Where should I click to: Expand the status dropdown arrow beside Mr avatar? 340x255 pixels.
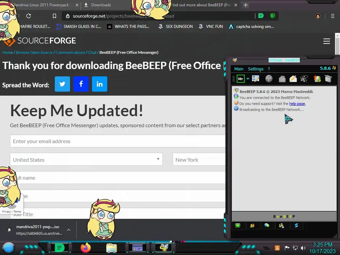pyautogui.click(x=248, y=79)
